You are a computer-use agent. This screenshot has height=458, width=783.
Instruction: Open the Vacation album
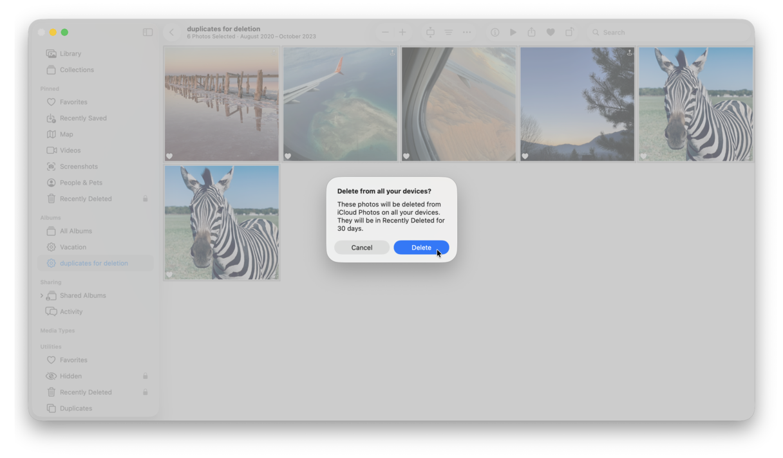[72, 246]
